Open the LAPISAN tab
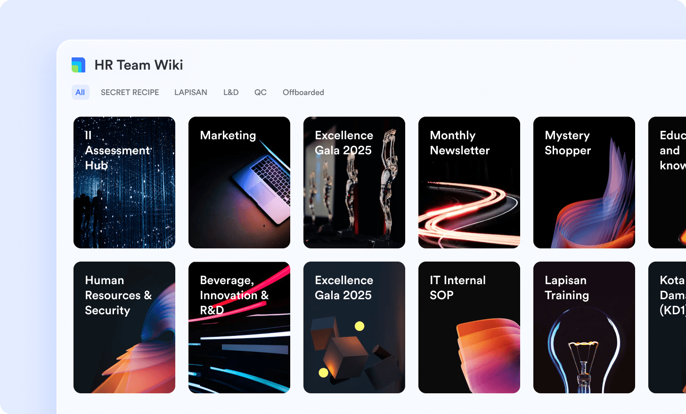 point(191,92)
